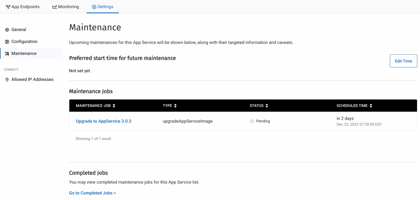
Task: Click the Maintenance Jobs heading
Action: pyautogui.click(x=91, y=91)
